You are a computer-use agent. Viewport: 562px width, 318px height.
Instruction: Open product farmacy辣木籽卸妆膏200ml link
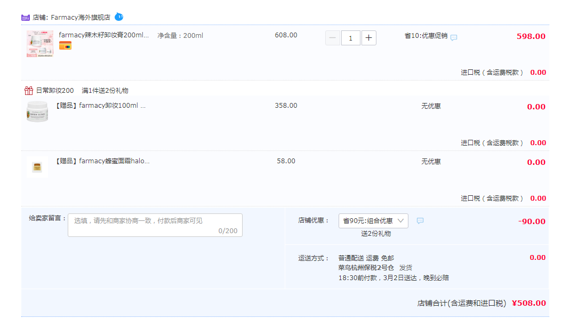[103, 35]
